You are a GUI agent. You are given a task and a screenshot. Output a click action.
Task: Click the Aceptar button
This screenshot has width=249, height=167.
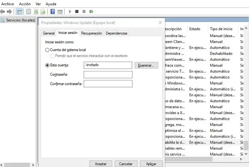tap(101, 164)
